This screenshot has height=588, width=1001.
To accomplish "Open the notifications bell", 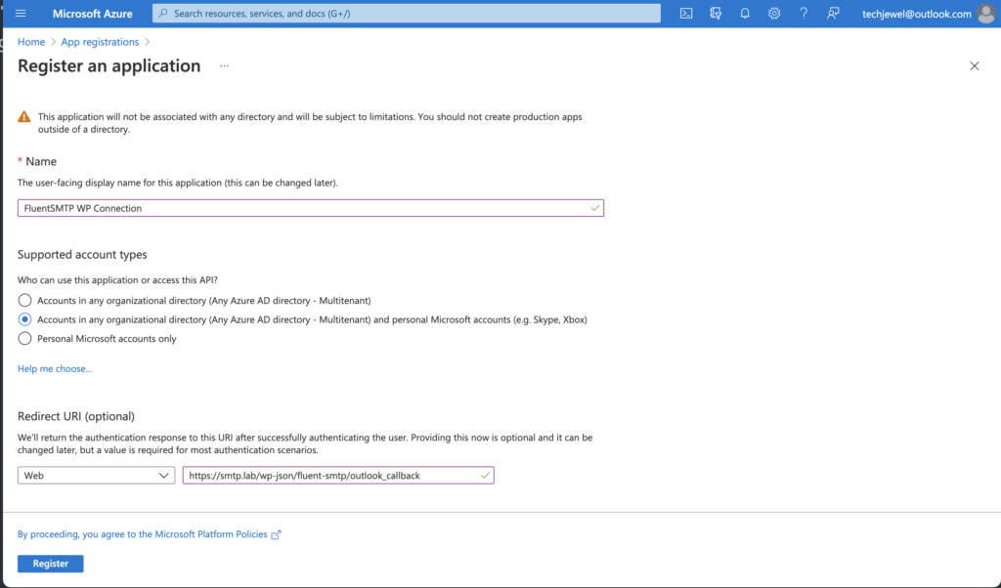I will point(745,14).
